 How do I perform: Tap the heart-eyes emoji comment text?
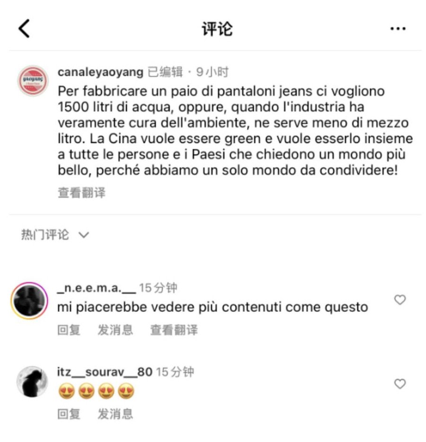coord(96,391)
